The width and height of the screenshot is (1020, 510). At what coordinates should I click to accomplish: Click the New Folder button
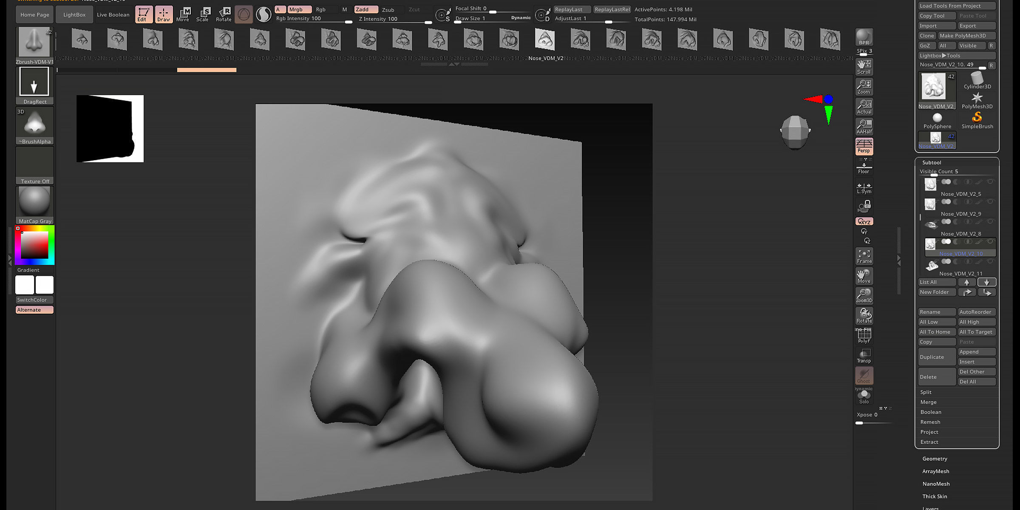pyautogui.click(x=937, y=292)
